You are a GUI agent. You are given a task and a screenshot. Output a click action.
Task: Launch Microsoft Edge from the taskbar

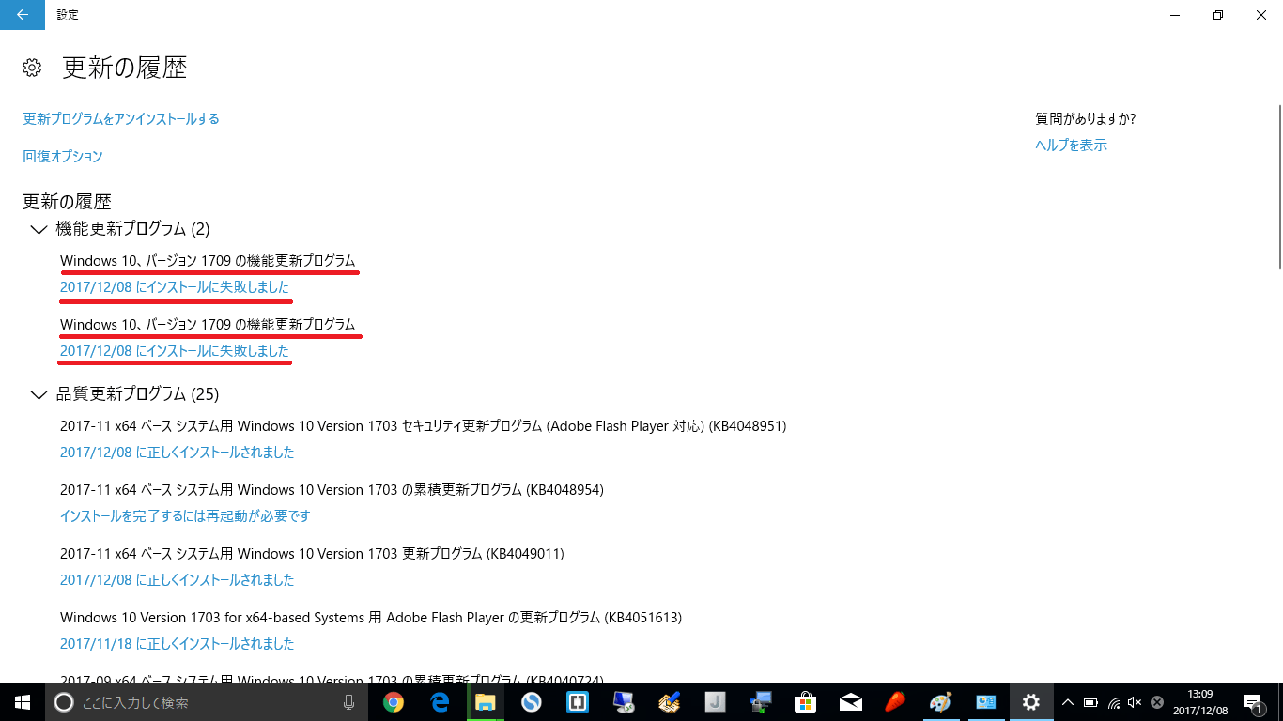(x=440, y=702)
